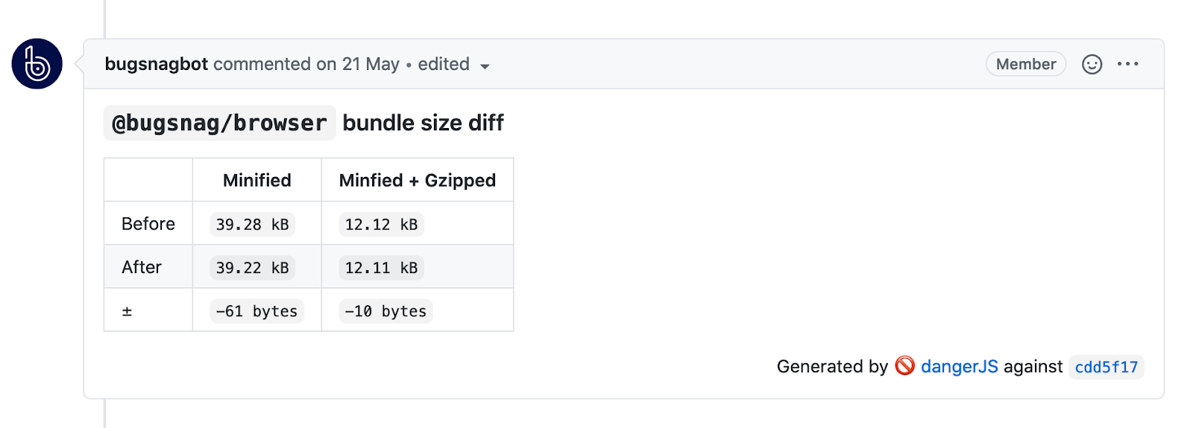Add an emoji reaction to comment
This screenshot has width=1193, height=428.
coord(1092,65)
